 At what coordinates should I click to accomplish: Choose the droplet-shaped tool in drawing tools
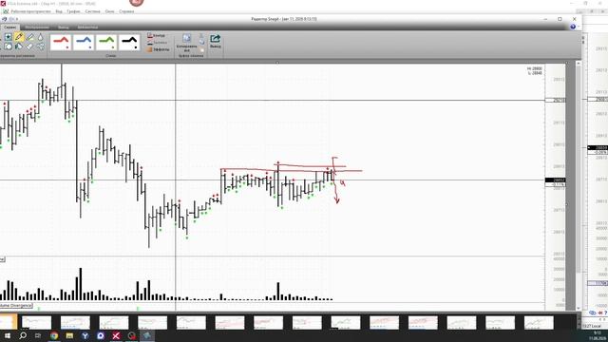pyautogui.click(x=40, y=37)
